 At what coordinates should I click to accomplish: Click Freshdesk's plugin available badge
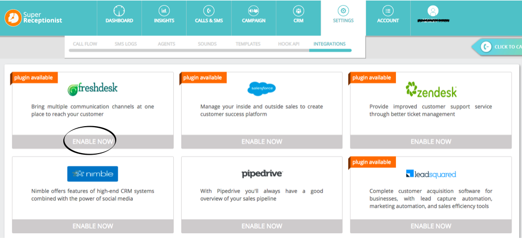tap(34, 78)
